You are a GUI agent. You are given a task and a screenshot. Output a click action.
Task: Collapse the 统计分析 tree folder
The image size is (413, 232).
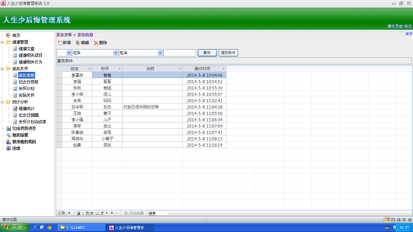pos(3,102)
